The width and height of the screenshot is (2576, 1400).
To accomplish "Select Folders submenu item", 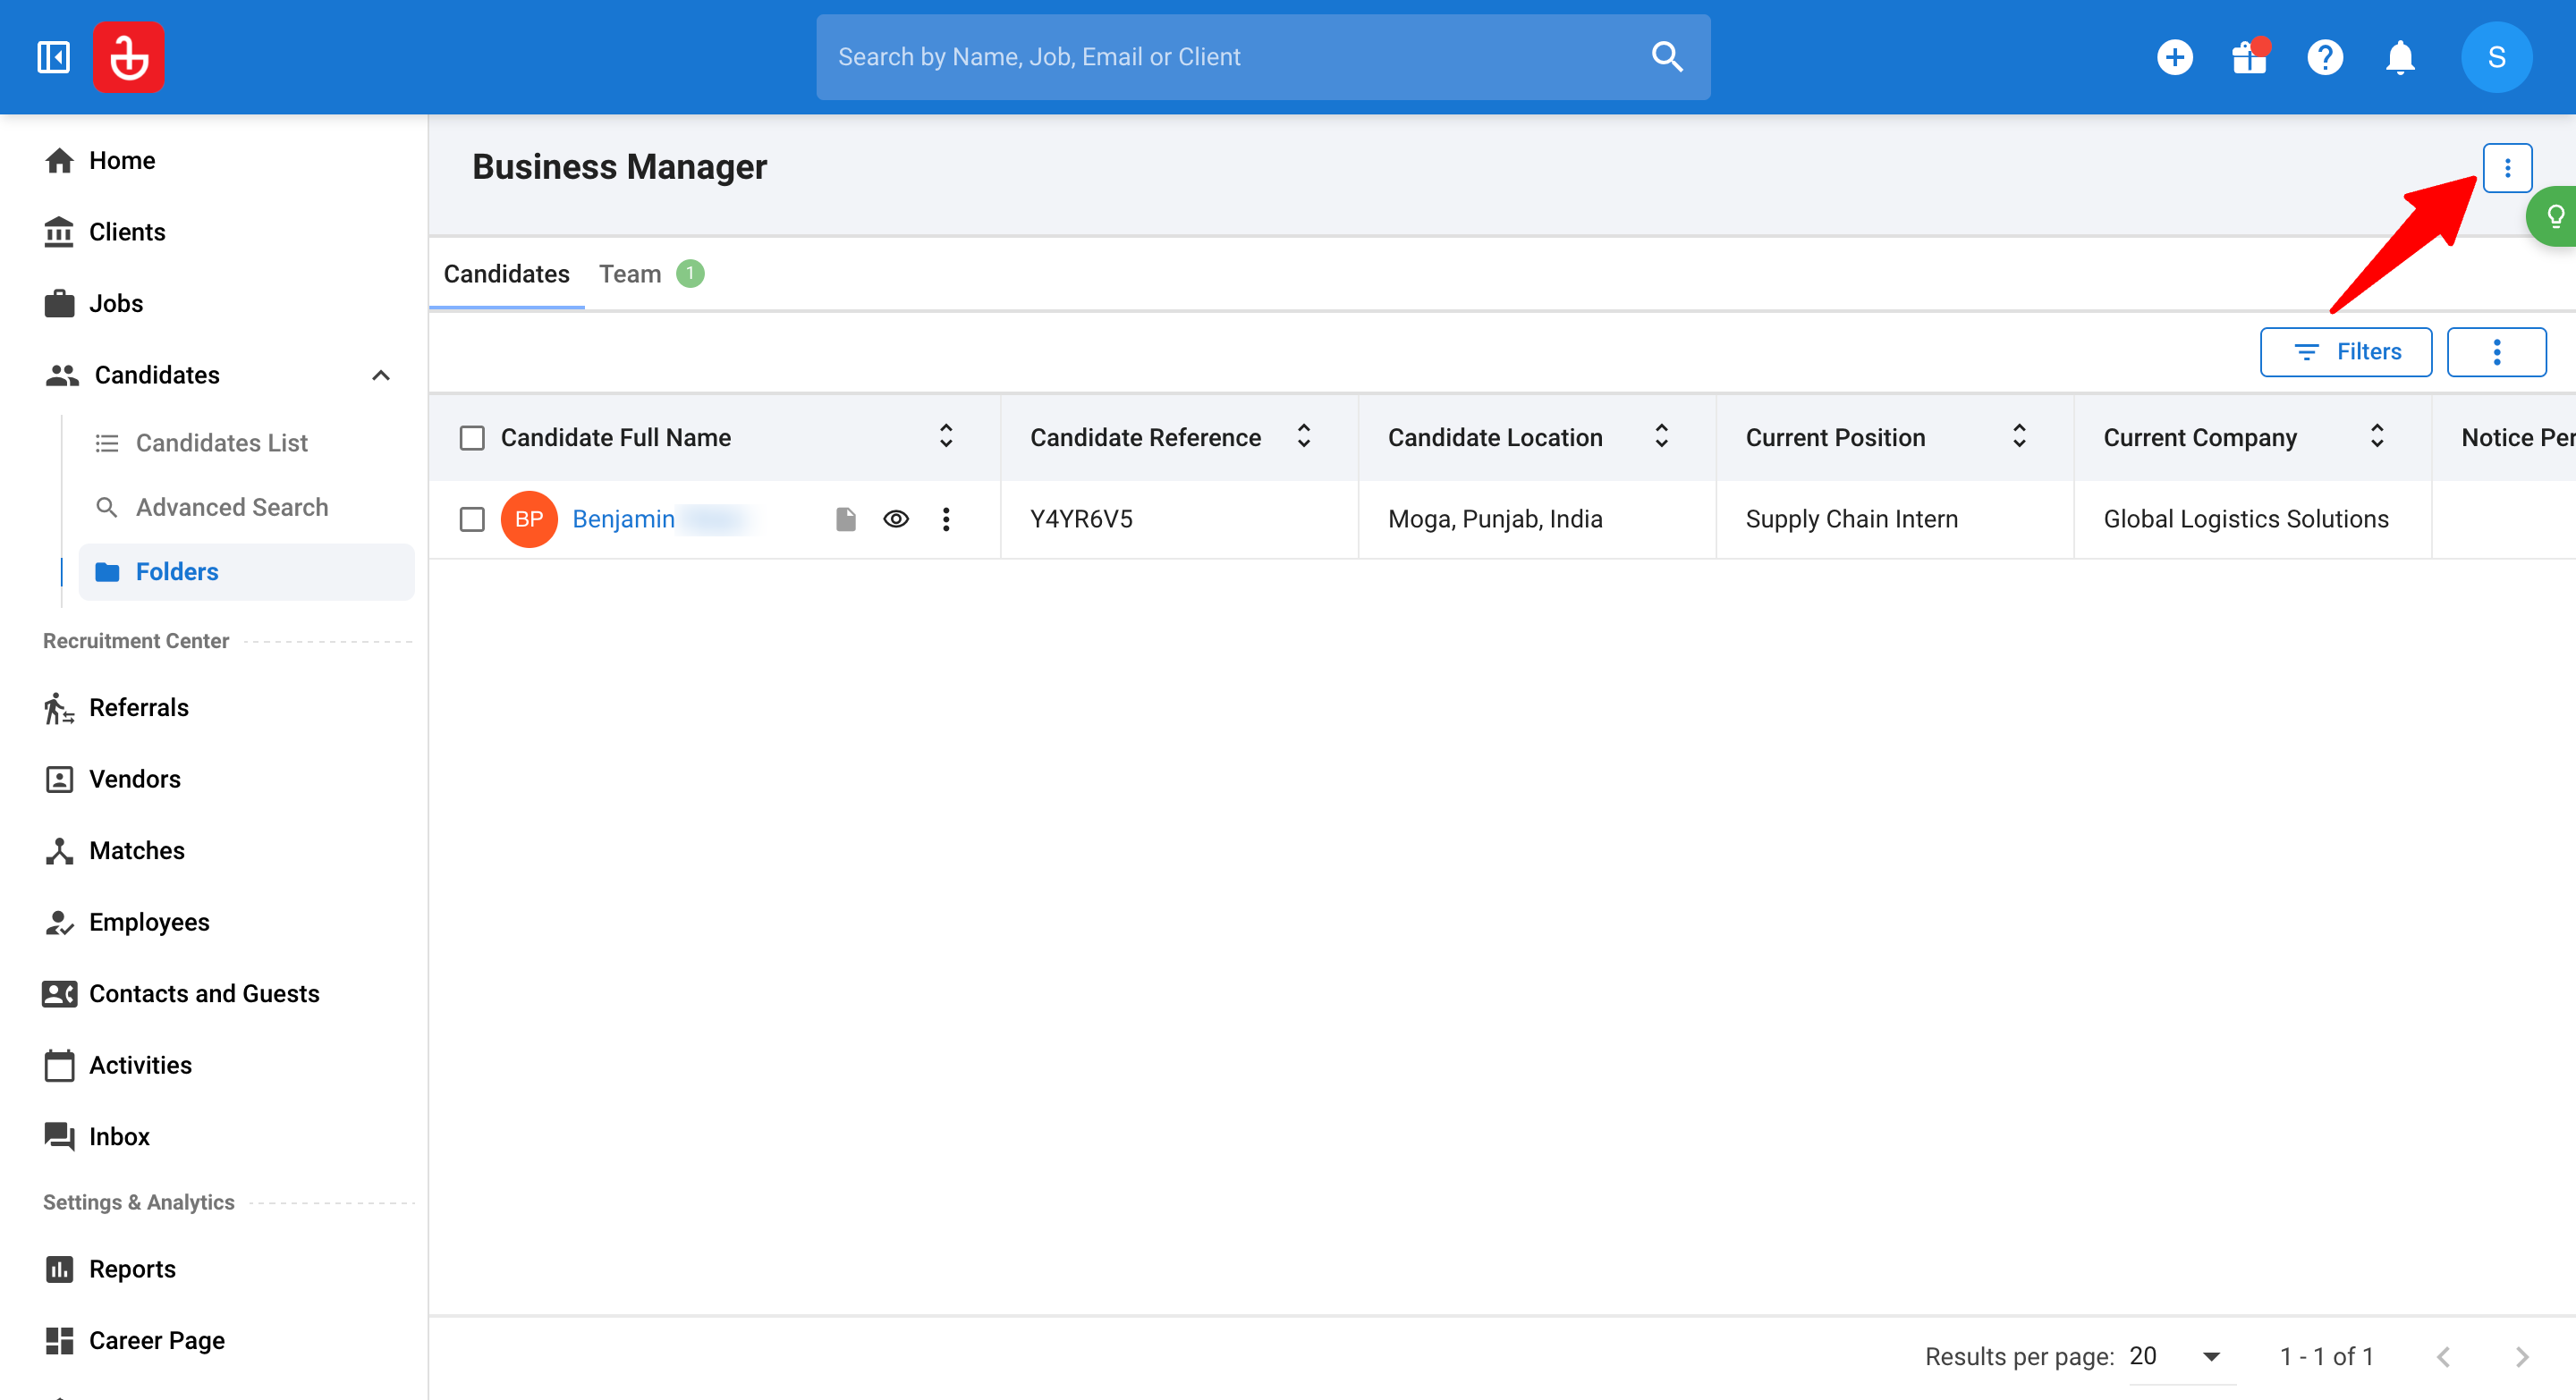I will click(246, 571).
